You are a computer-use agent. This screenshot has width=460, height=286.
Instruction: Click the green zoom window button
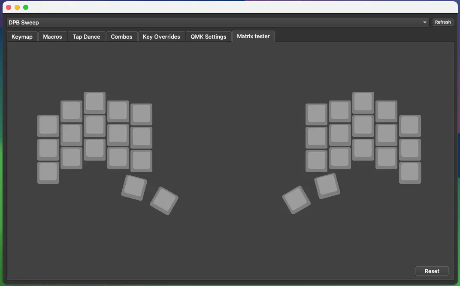click(x=26, y=7)
